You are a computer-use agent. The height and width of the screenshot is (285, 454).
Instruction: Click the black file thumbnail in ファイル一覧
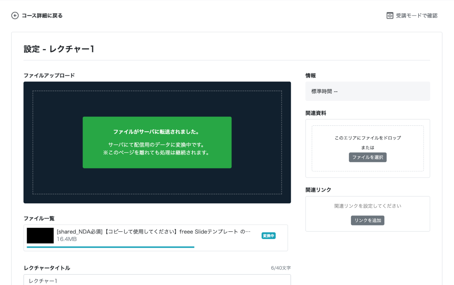point(40,236)
